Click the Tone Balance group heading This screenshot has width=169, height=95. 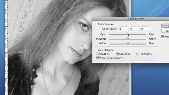106,50
